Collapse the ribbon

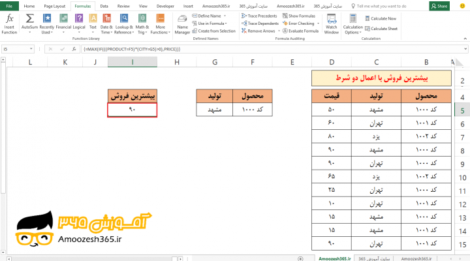click(x=465, y=38)
